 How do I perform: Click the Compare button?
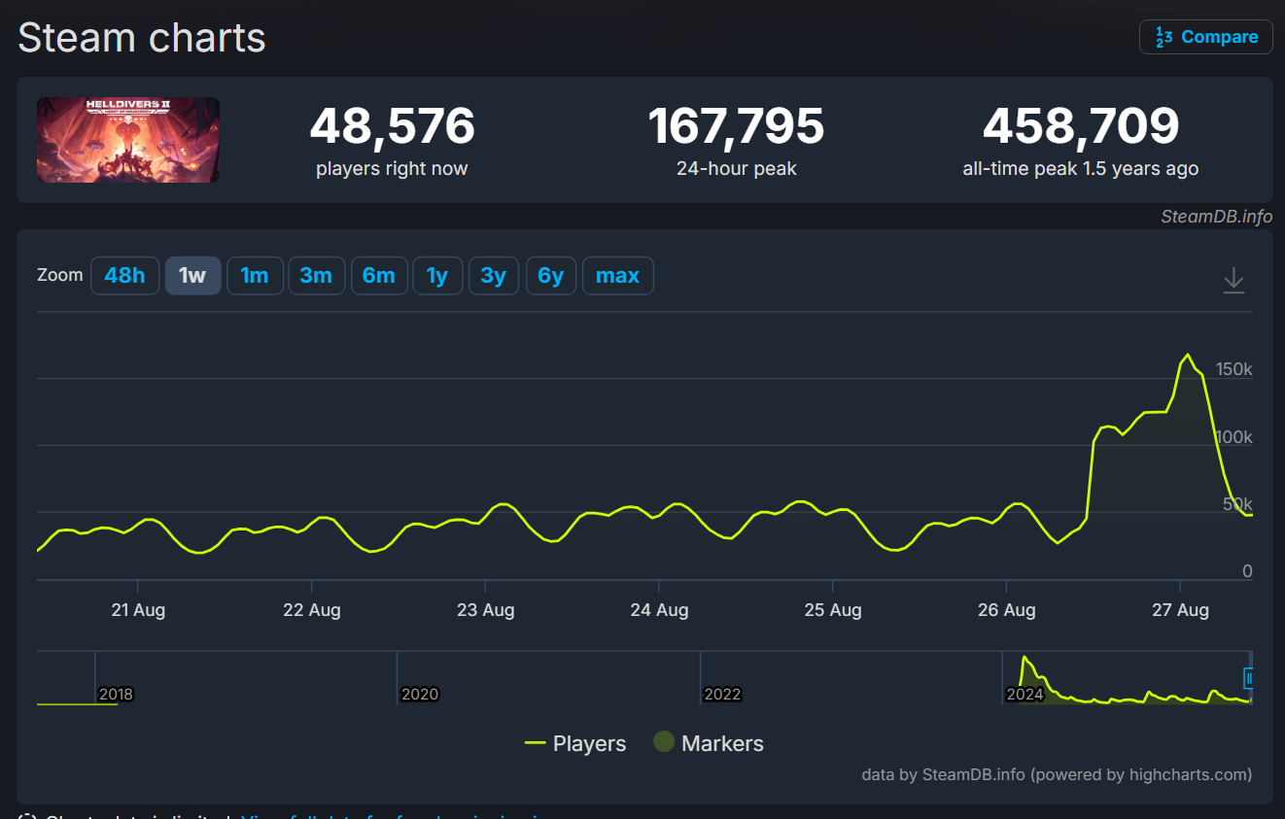pyautogui.click(x=1205, y=37)
